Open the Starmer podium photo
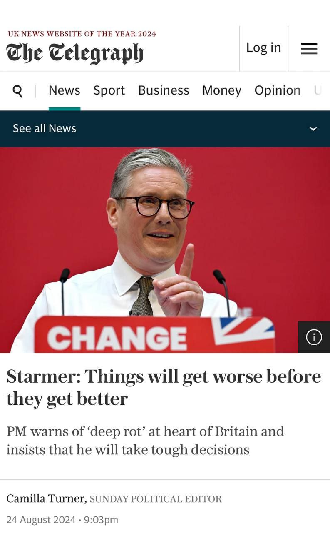 click(165, 250)
